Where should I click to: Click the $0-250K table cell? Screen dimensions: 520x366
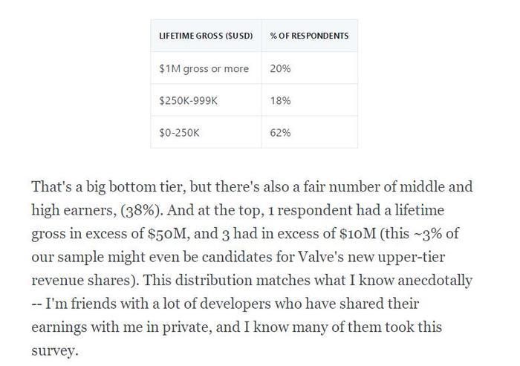coord(206,132)
